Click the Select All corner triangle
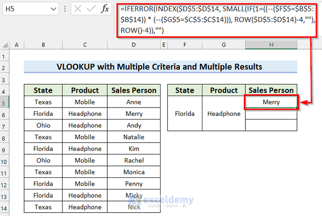This screenshot has height=216, width=322. pyautogui.click(x=5, y=45)
